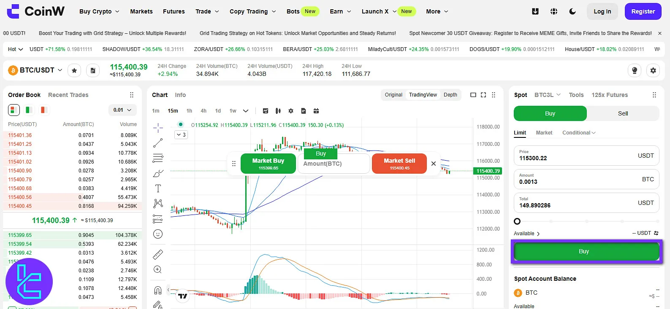Image resolution: width=670 pixels, height=309 pixels.
Task: Maximize chart with the rectangle layout icon
Action: [x=473, y=95]
